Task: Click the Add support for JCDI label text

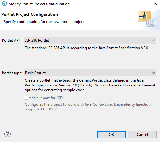Action: tap(46, 98)
